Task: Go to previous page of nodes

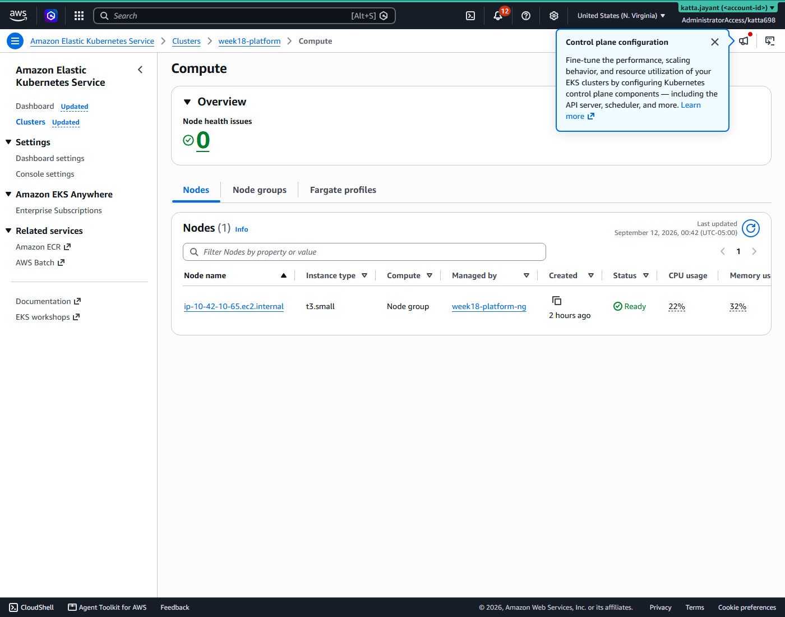Action: pos(723,251)
